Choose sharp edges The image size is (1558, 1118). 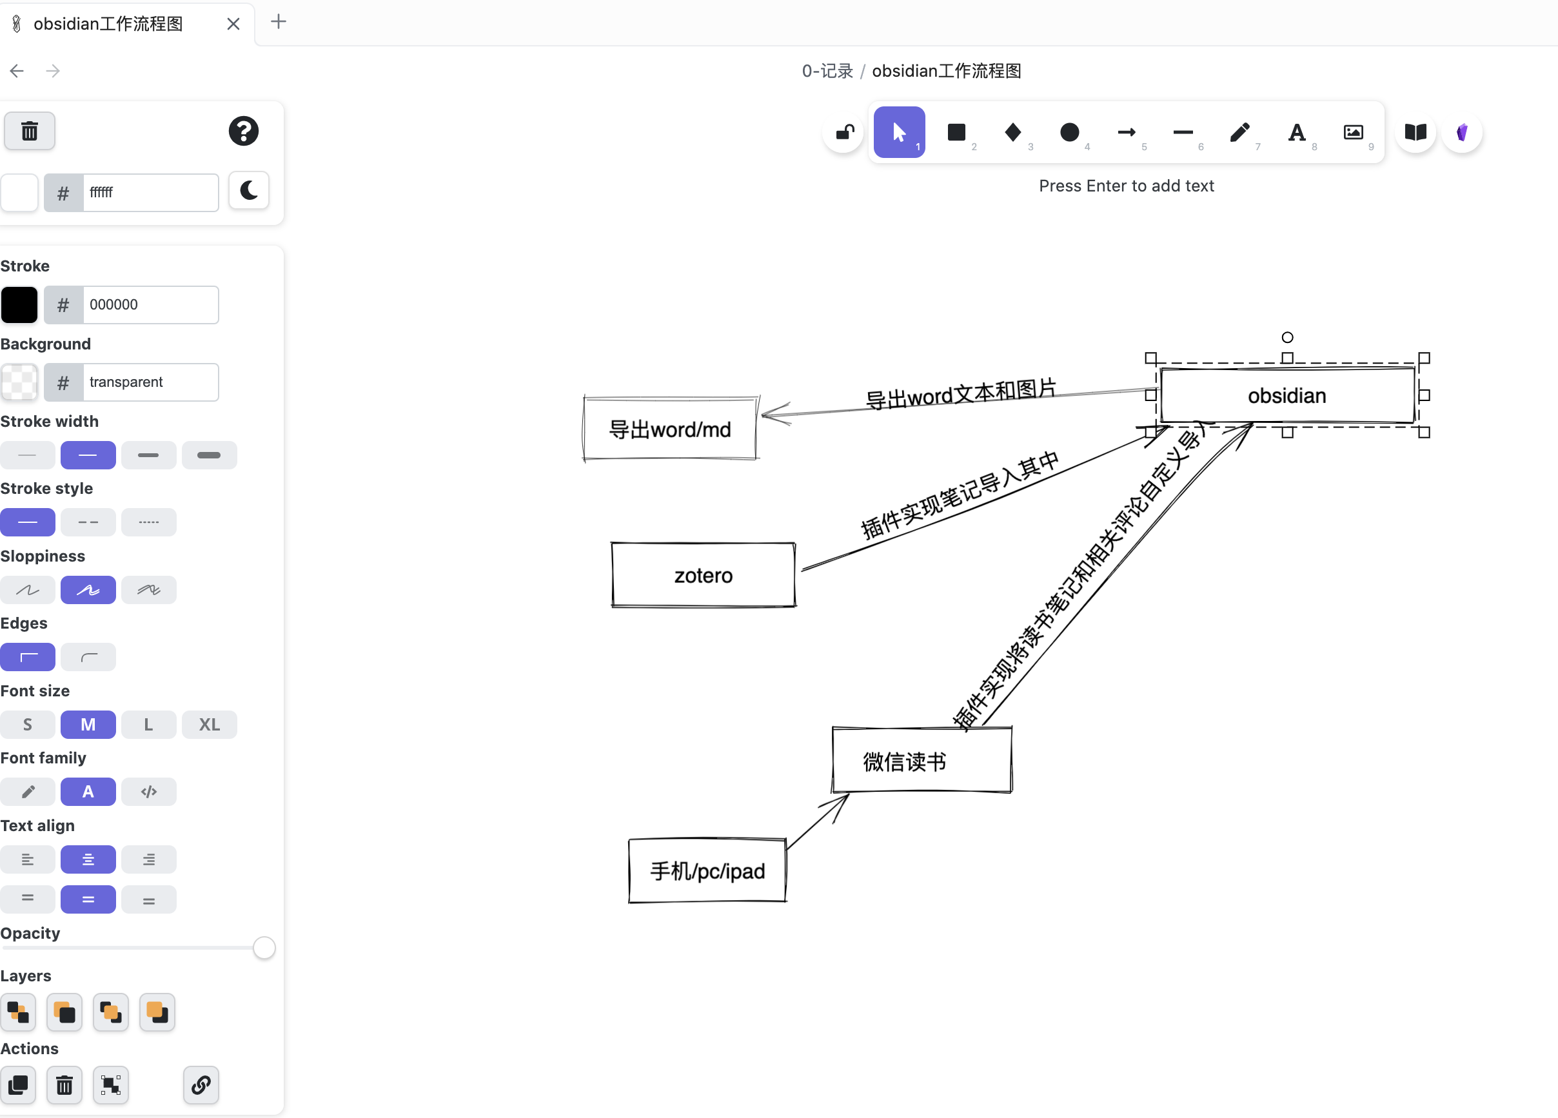pos(28,656)
